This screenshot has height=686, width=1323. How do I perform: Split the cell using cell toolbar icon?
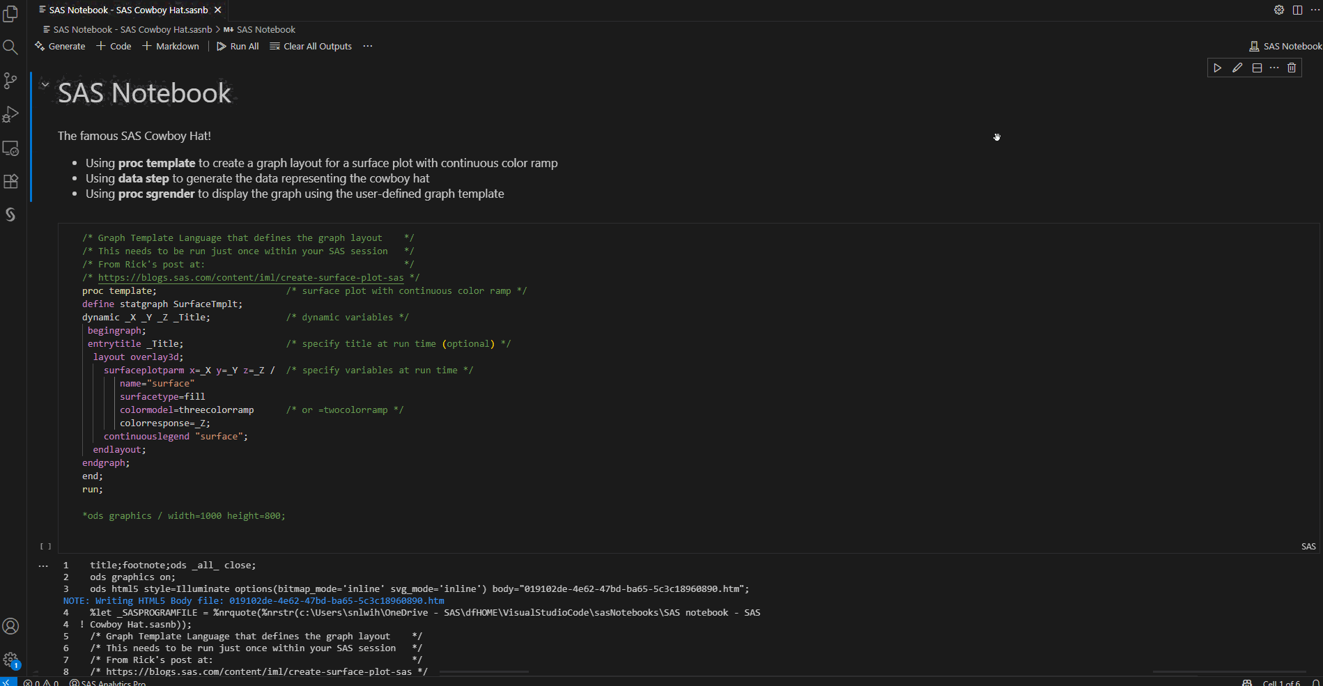1257,68
